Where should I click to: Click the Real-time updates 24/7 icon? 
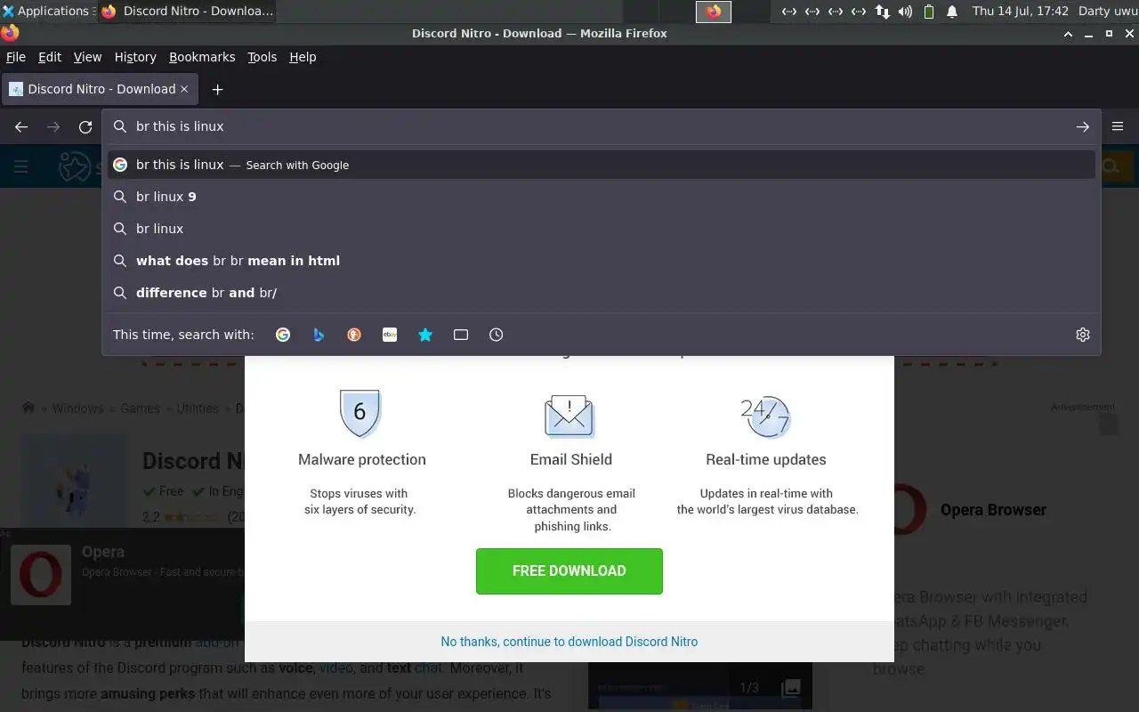765,416
